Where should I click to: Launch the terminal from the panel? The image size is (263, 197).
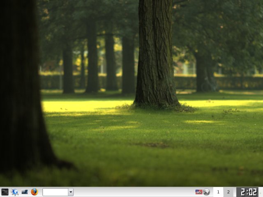tap(5, 192)
